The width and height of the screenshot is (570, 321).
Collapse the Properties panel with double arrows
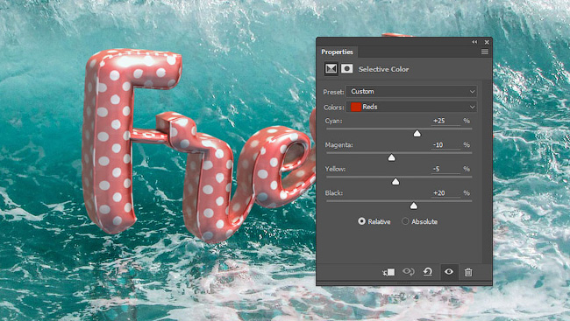click(x=474, y=42)
